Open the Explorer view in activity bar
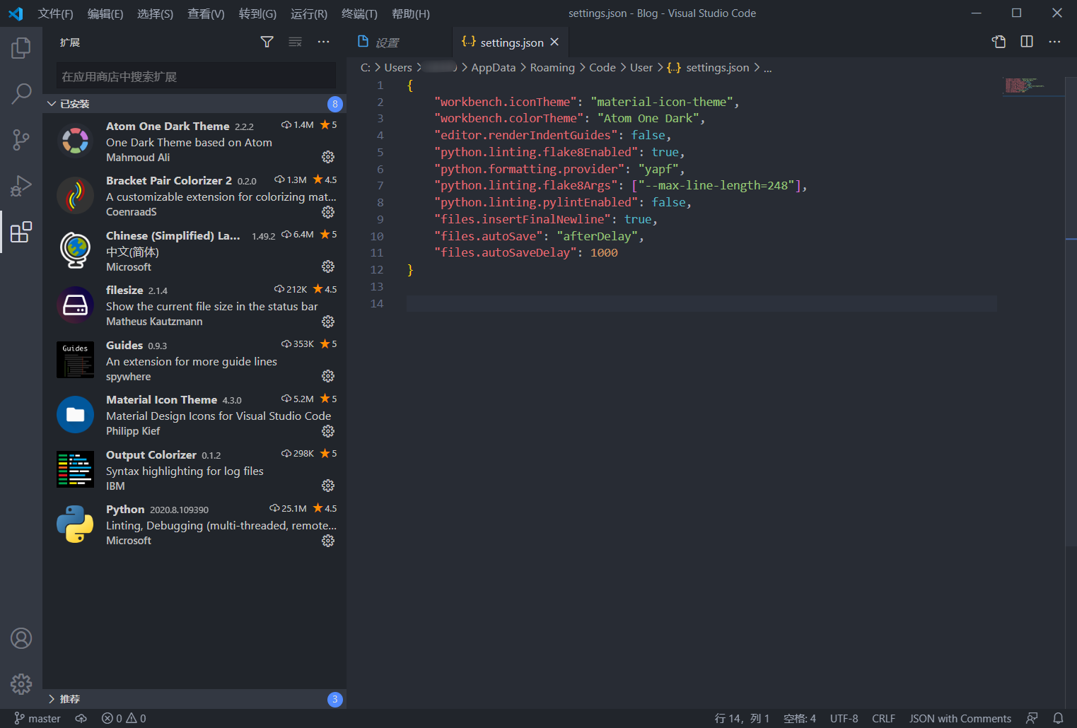This screenshot has height=728, width=1077. (x=21, y=48)
